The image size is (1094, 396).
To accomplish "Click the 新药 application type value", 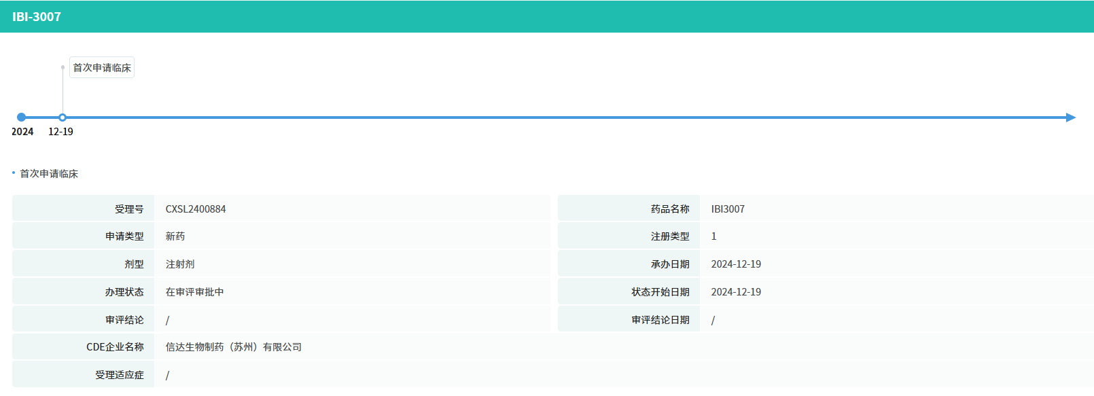I will pos(175,236).
